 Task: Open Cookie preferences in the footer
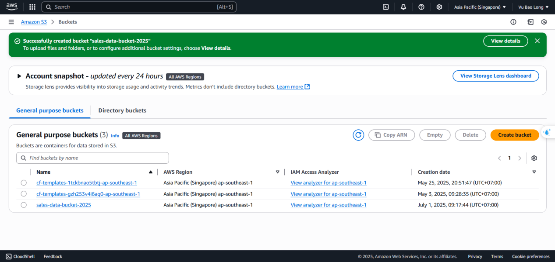point(530,256)
